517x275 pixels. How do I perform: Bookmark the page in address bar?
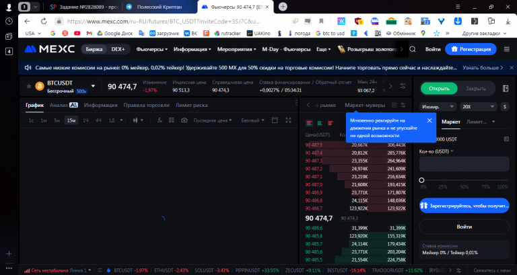[x=321, y=21]
